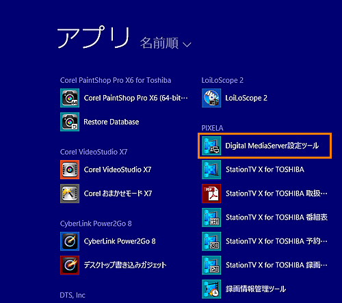The height and width of the screenshot is (303, 342).
Task: Click the CyberLink Power2Go 8 disc icon
Action: pyautogui.click(x=70, y=241)
